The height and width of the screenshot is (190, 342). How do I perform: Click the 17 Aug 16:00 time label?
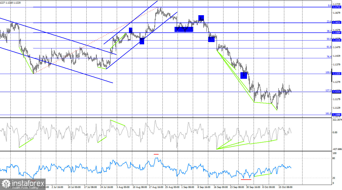[x=156, y=187]
